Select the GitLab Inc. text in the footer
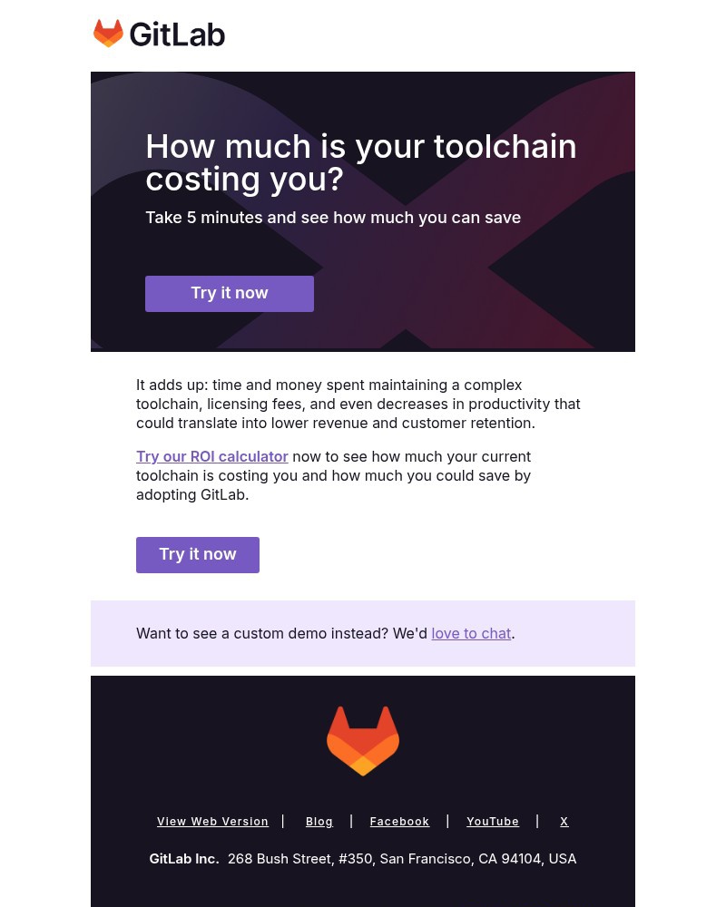The image size is (726, 907). coord(184,858)
